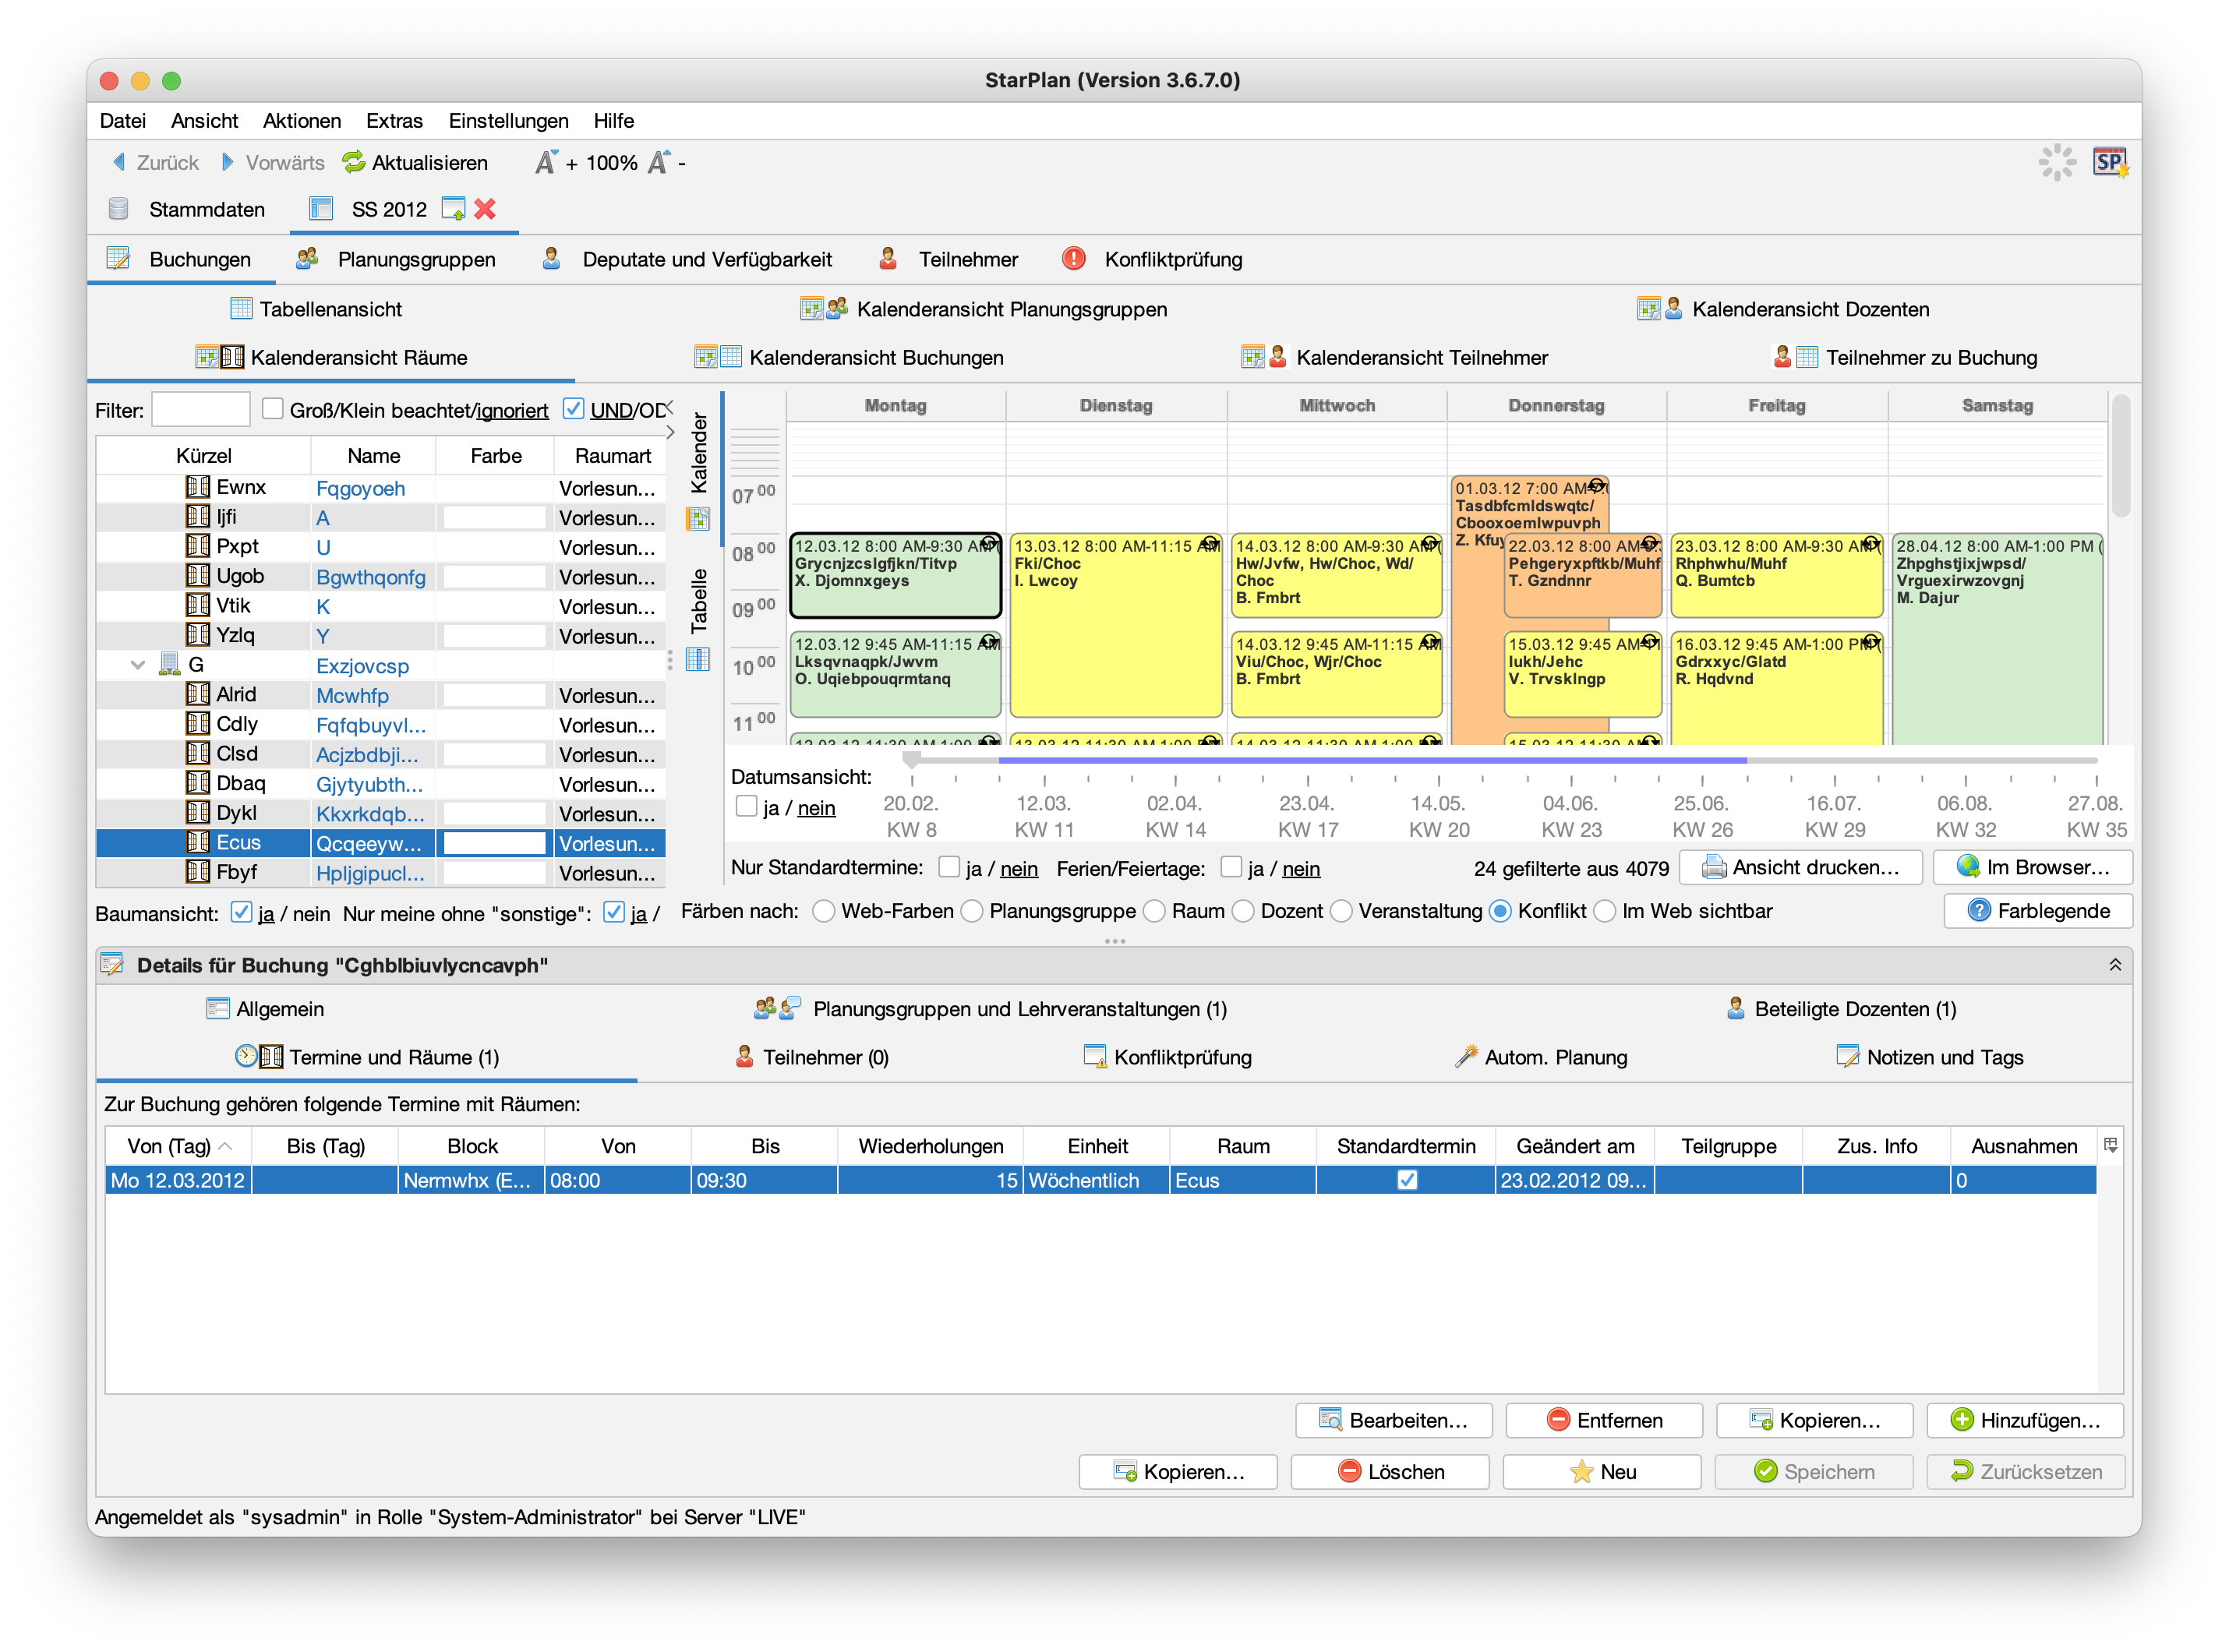Viewport: 2229px width, 1652px height.
Task: Collapse the G tree node
Action: click(138, 665)
